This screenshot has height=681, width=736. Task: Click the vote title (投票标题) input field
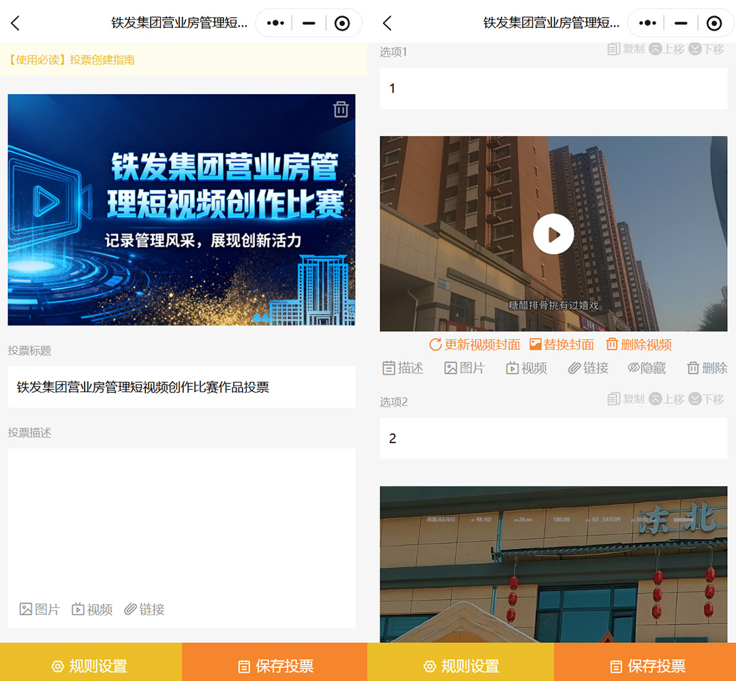tap(181, 387)
